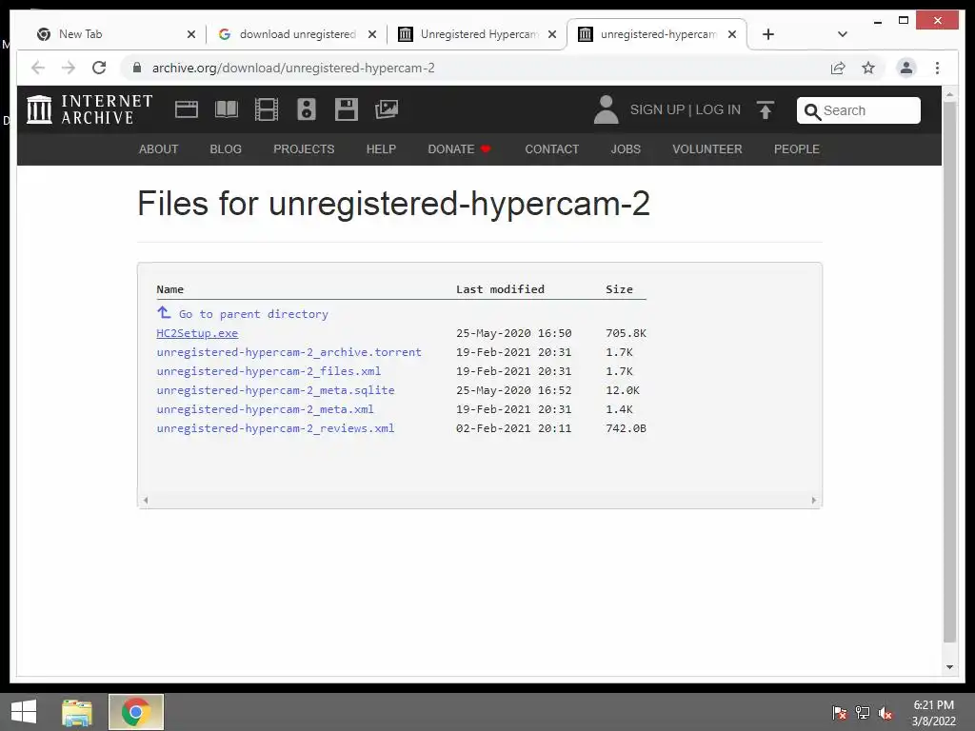Open the Web (Wayback) icon

[186, 109]
